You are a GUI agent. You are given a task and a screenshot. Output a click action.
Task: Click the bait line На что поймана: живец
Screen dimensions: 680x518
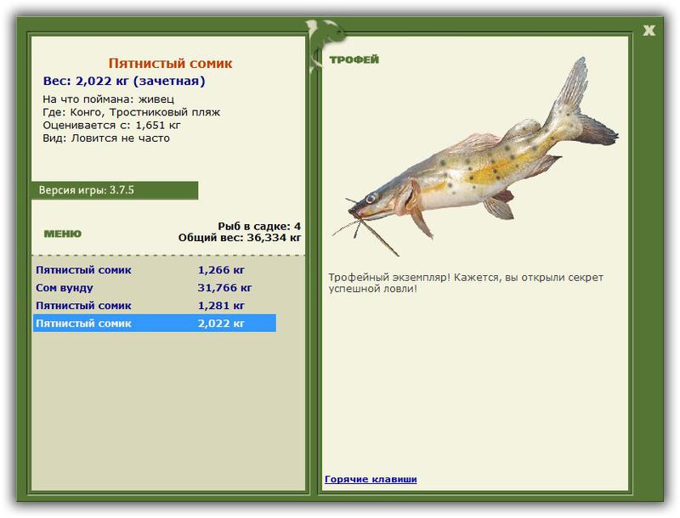(109, 99)
